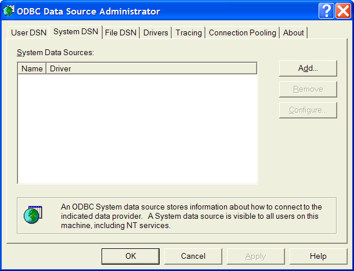
Task: Go to the Drivers tab
Action: tap(156, 32)
